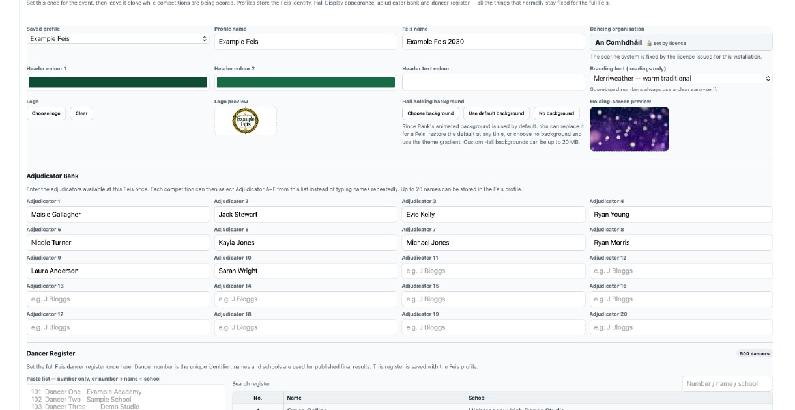795x410 pixels.
Task: Click the Dancer Register heading
Action: 51,353
